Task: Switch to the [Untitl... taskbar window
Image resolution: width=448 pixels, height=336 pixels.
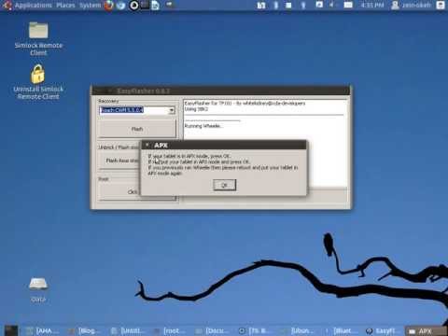Action: tap(128, 330)
